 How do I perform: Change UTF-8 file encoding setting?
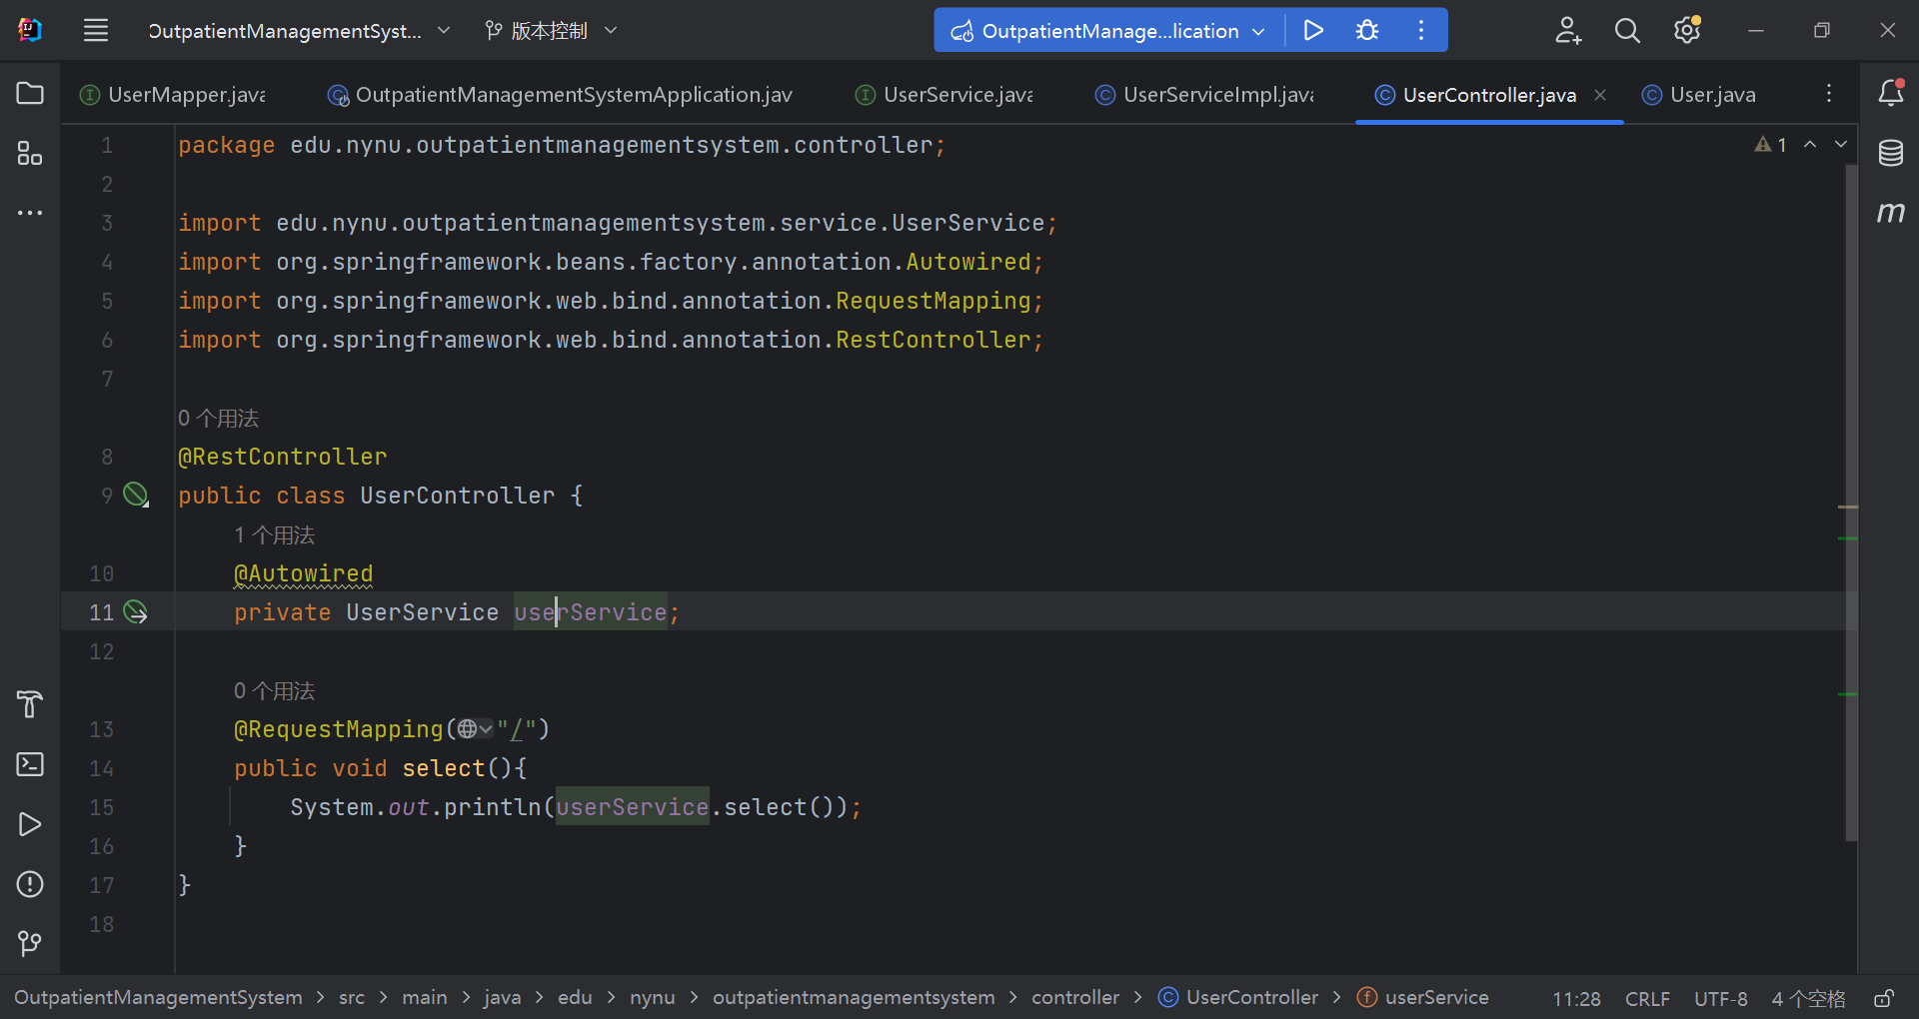[1721, 998]
